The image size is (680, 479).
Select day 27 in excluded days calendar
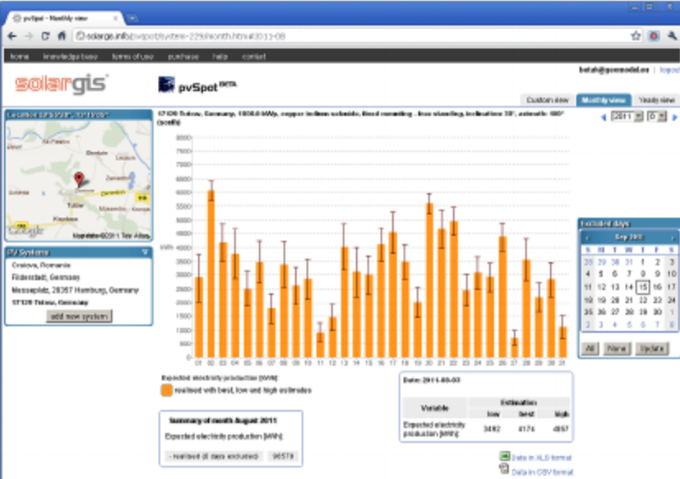point(614,311)
